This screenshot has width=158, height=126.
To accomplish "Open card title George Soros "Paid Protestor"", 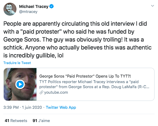I will [85, 76].
